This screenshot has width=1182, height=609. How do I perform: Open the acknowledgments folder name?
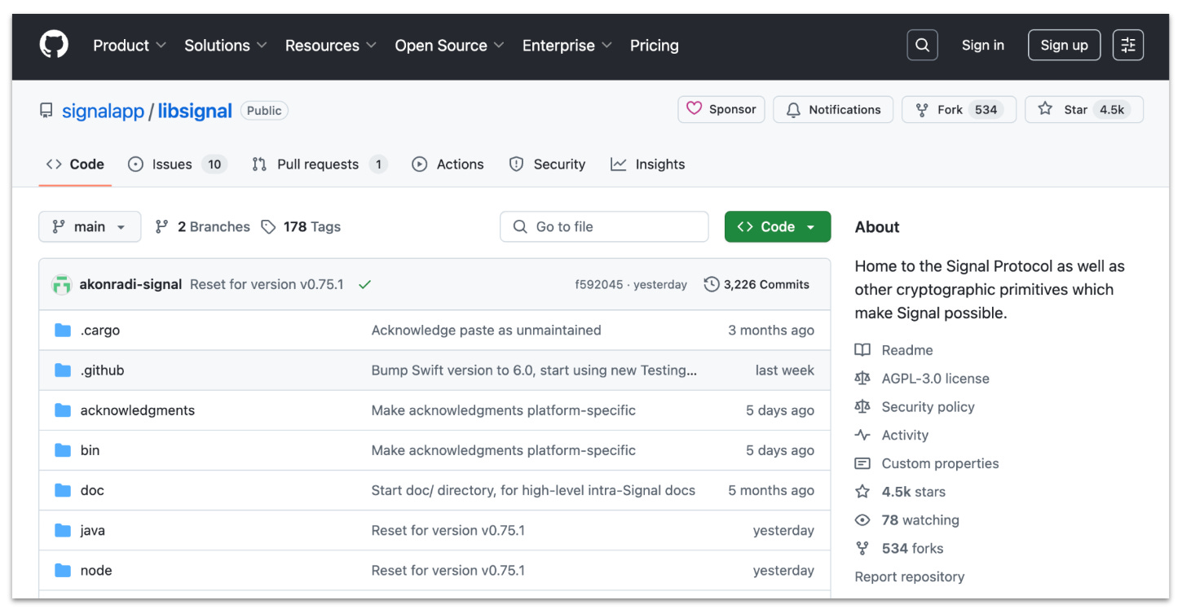tap(138, 410)
